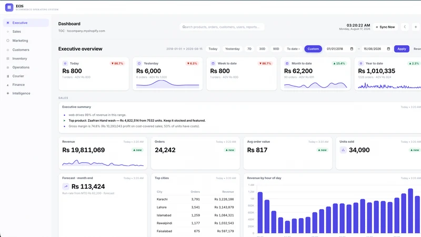Choose the 90D date range
This screenshot has height=237, width=421.
(x=276, y=49)
